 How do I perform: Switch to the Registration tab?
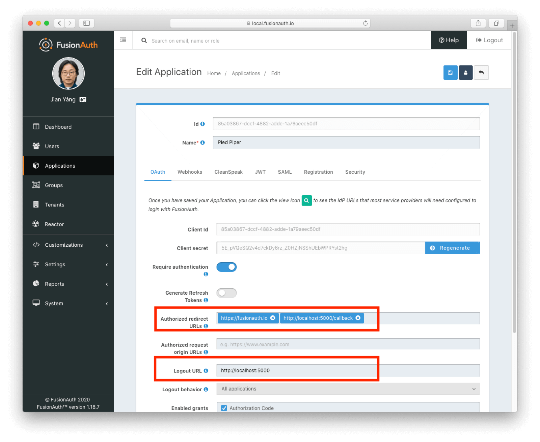pyautogui.click(x=318, y=172)
